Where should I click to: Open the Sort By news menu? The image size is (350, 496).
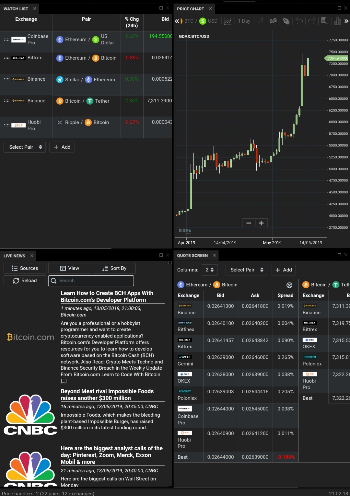click(114, 268)
